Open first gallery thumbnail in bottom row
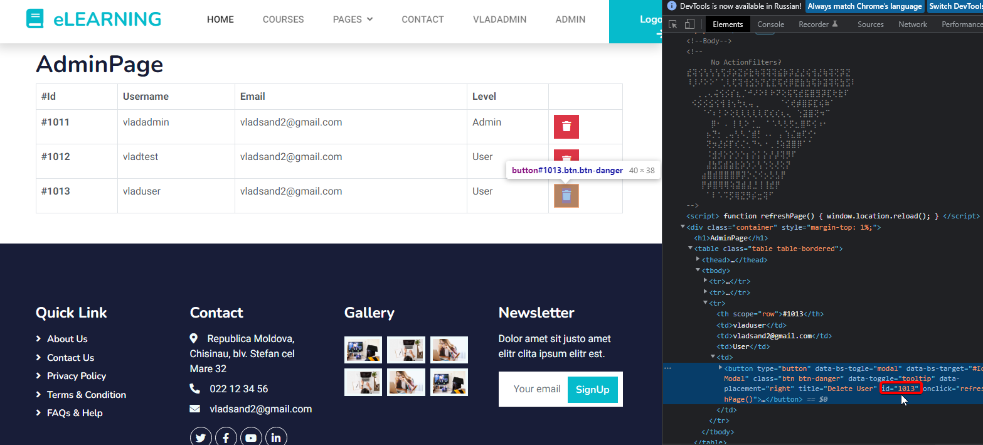Screen dimensions: 983x445 pyautogui.click(x=363, y=382)
